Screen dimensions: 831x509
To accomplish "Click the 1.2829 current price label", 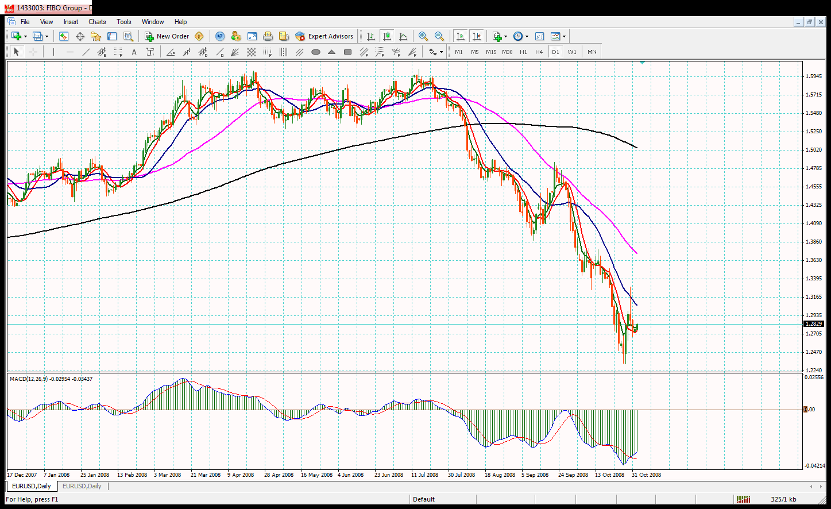I will (814, 324).
